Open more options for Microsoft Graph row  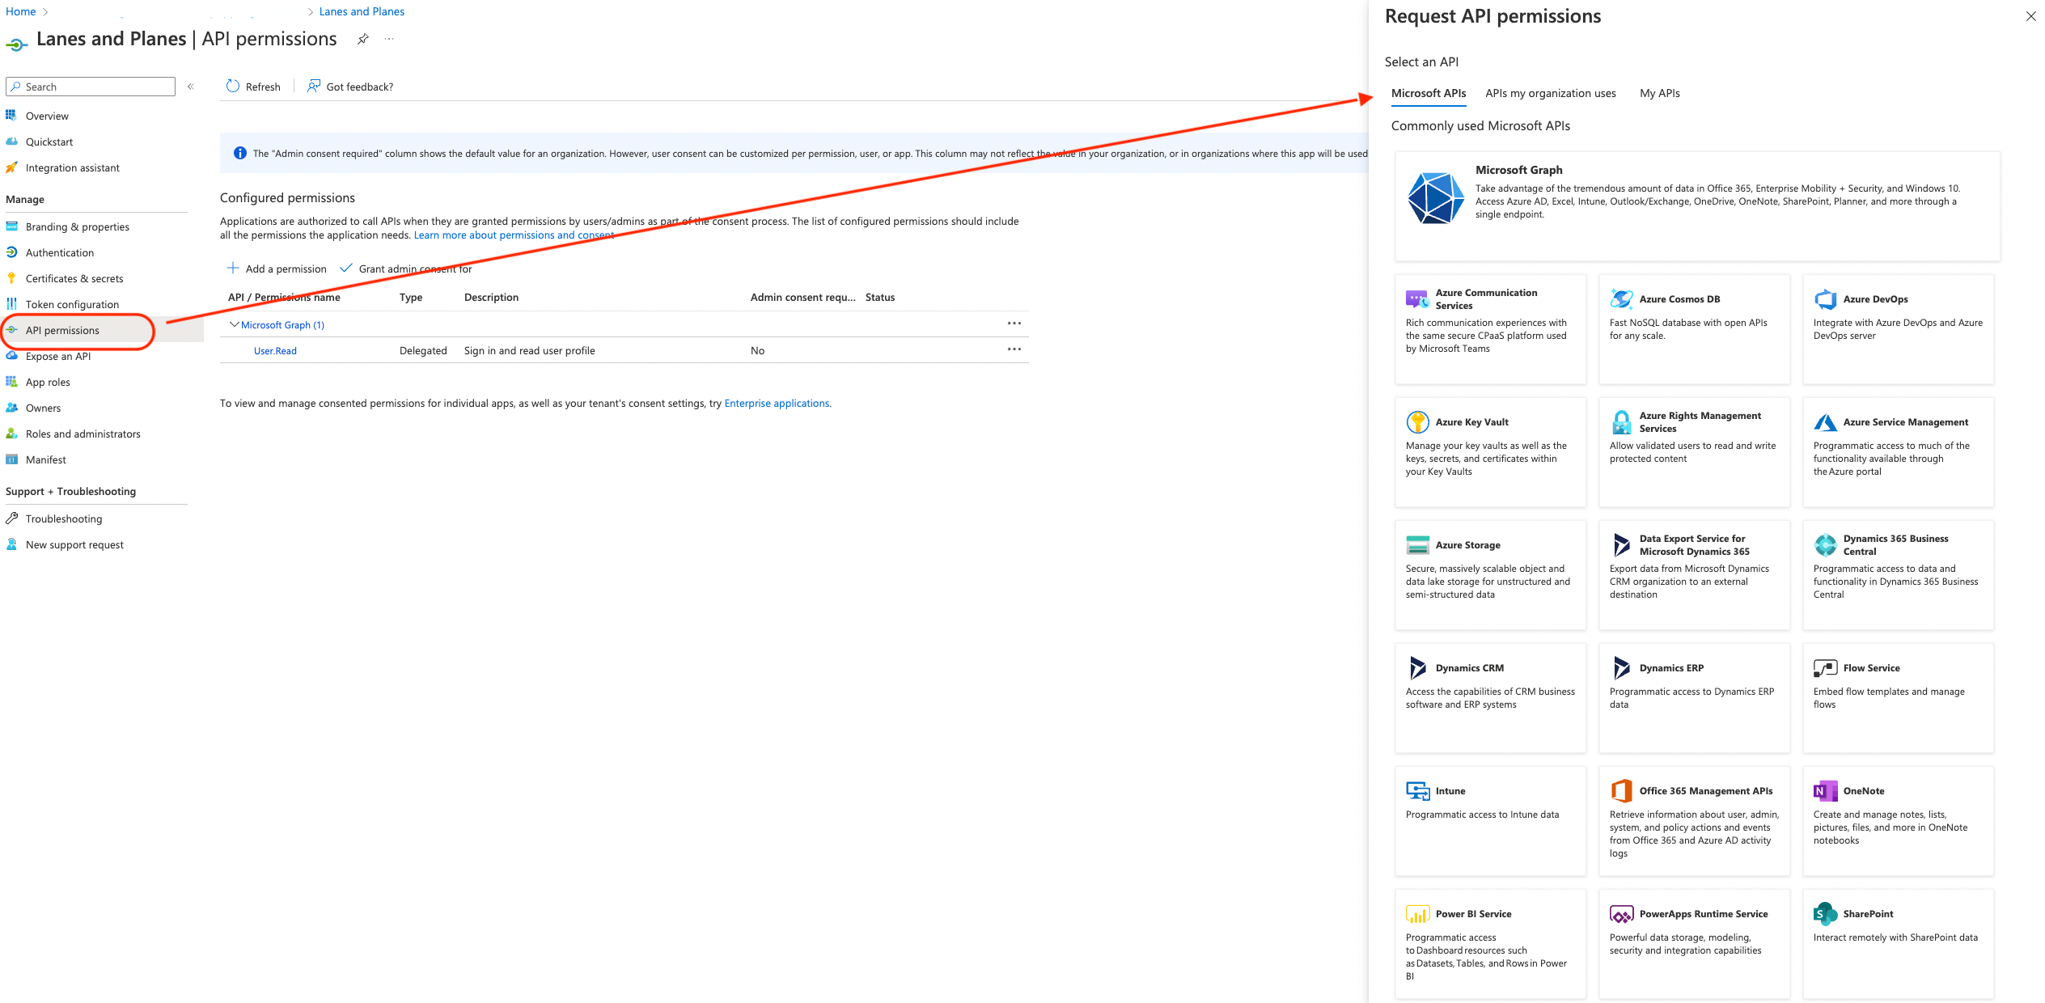1014,324
